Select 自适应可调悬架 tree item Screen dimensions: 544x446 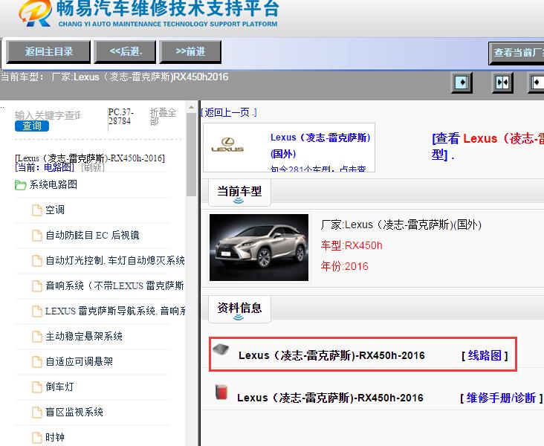(79, 362)
